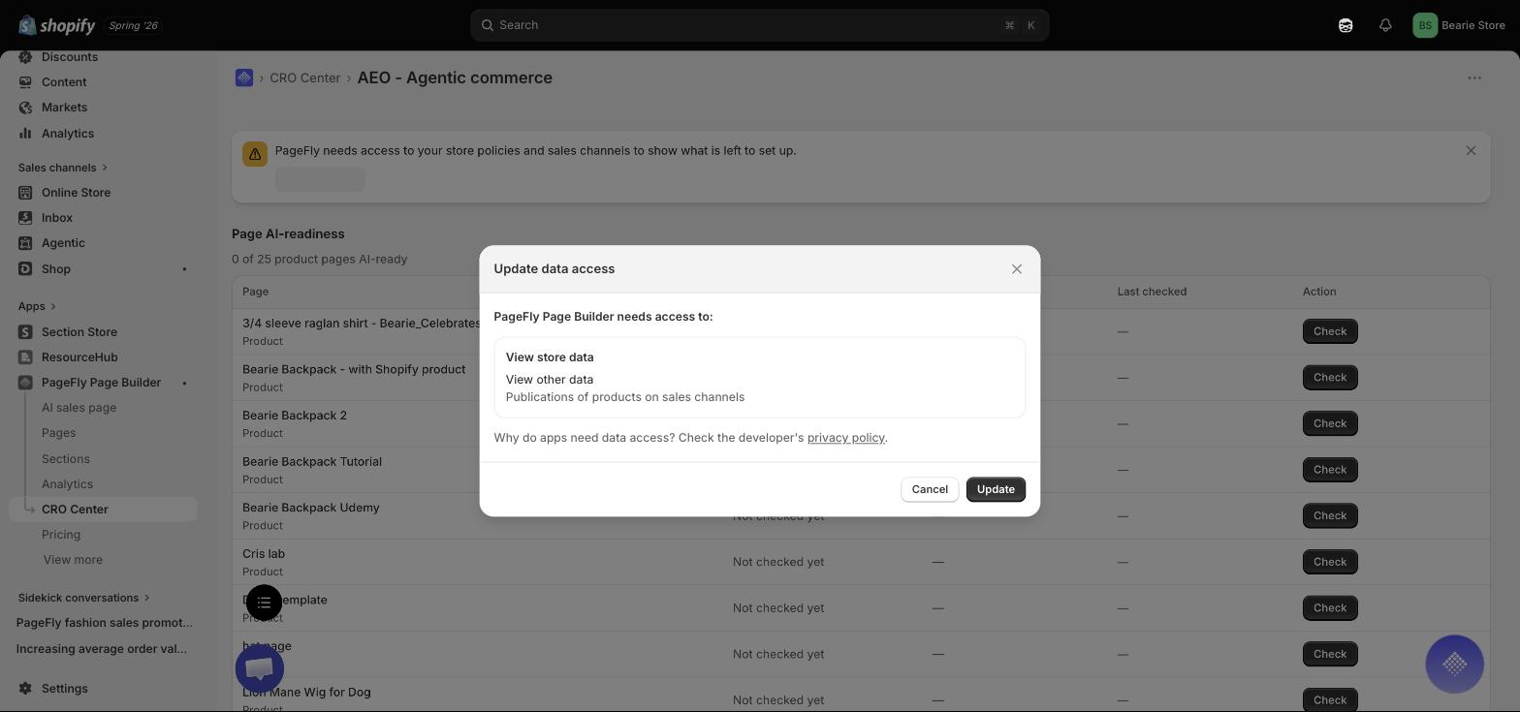Image resolution: width=1520 pixels, height=712 pixels.
Task: Click the Last checked column header
Action: (x=1152, y=292)
